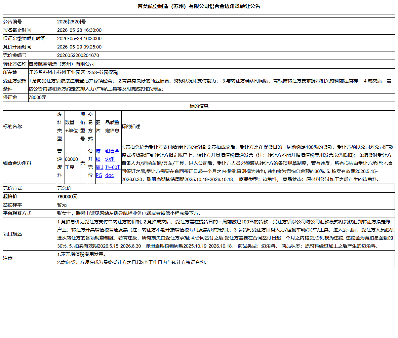Click the 普通废料 waste type cell
Screen dimensions: 398x338
pos(61,163)
